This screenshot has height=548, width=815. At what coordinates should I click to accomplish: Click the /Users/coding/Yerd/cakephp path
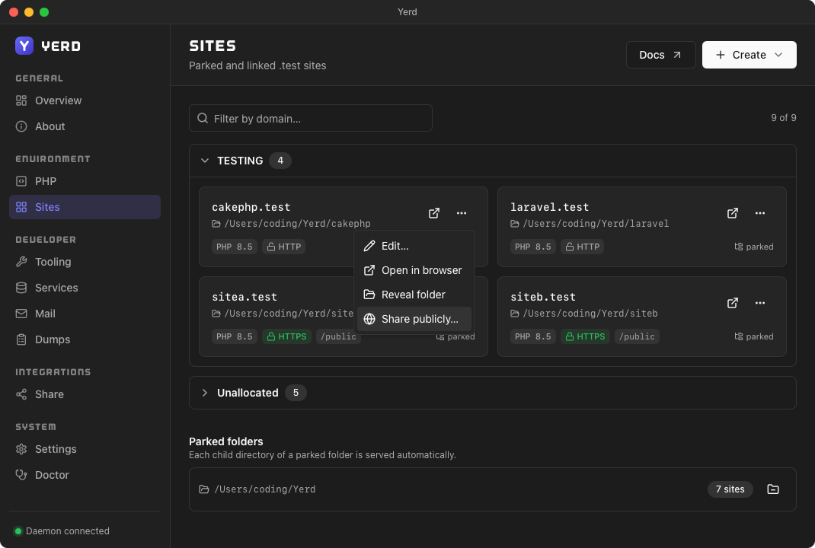pyautogui.click(x=297, y=223)
